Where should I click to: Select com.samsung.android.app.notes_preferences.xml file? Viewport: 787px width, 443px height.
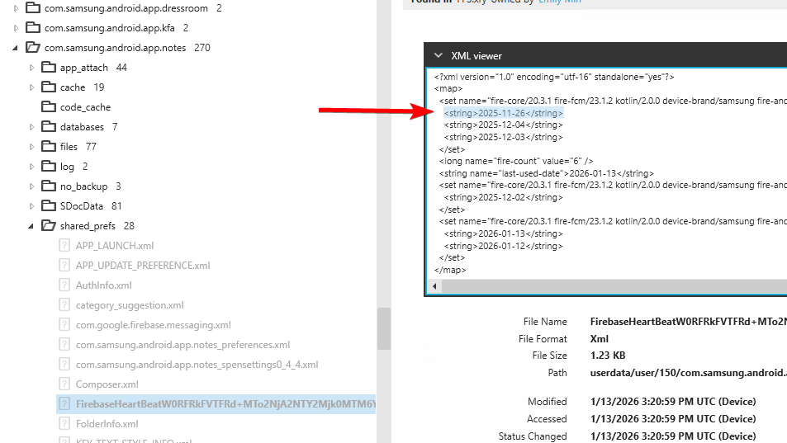click(x=183, y=345)
